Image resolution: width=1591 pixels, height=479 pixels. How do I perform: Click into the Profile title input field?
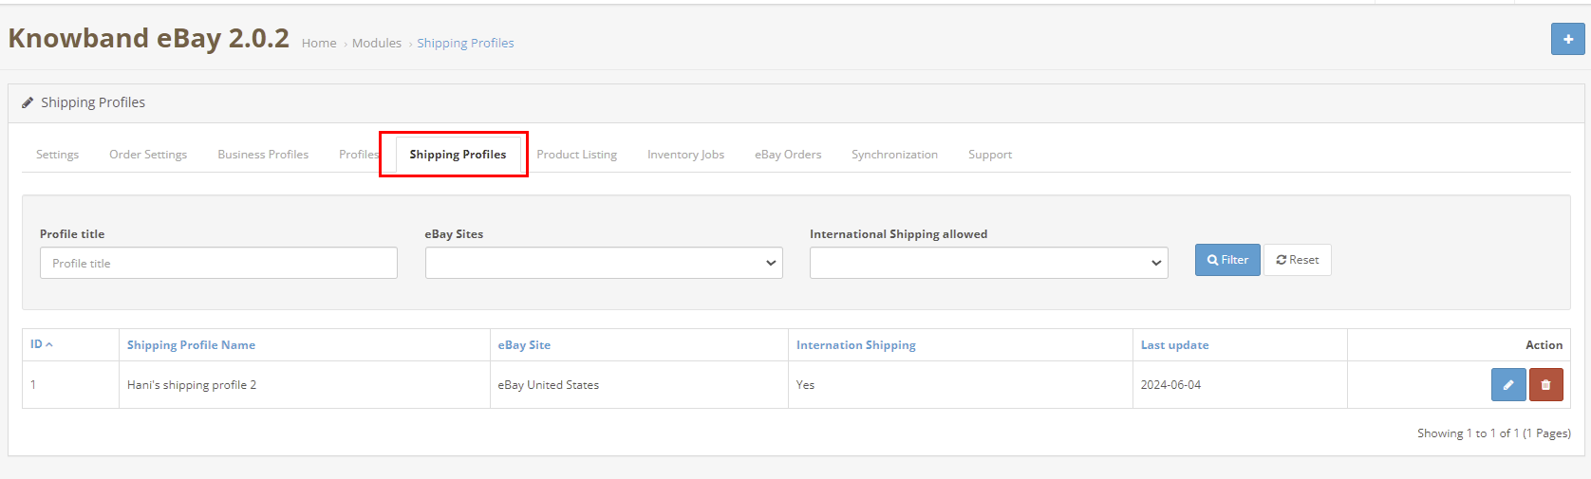218,263
